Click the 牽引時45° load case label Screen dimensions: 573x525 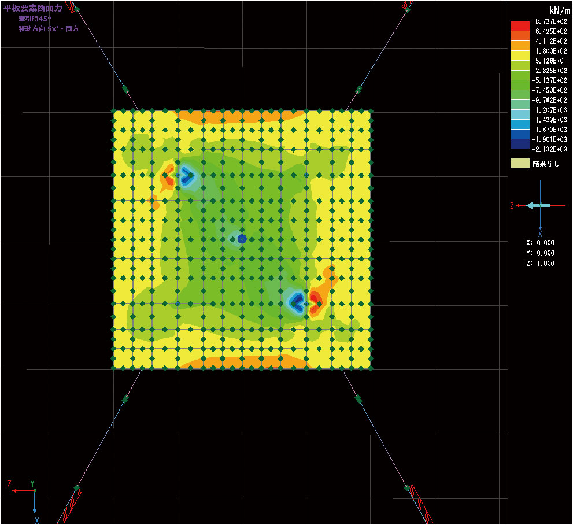click(x=35, y=19)
